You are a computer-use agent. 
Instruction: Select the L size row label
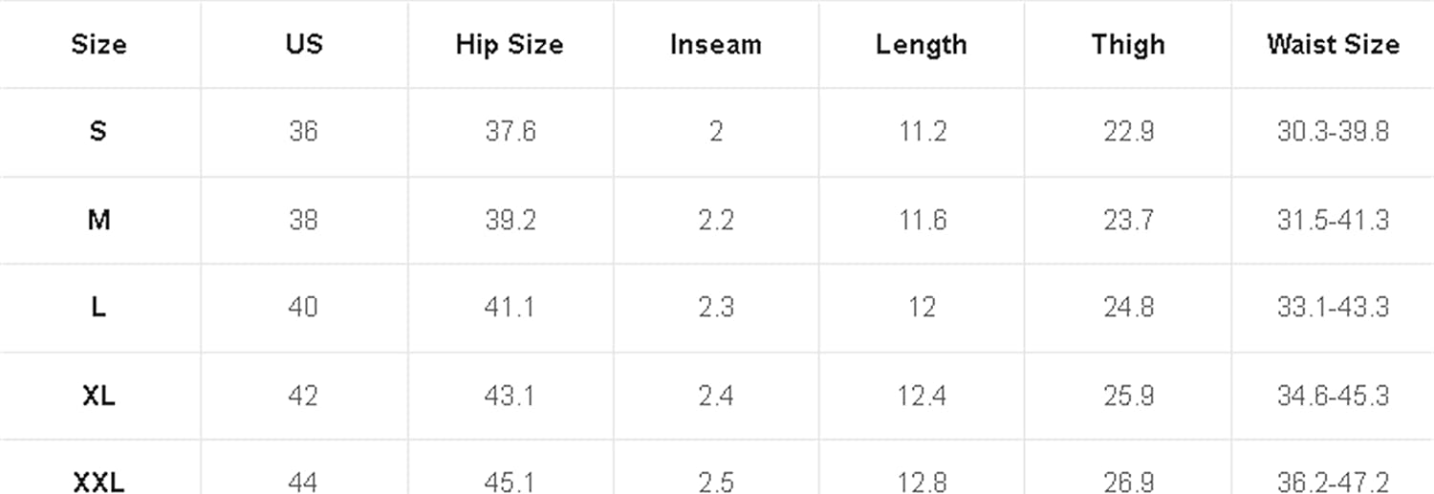[x=98, y=308]
